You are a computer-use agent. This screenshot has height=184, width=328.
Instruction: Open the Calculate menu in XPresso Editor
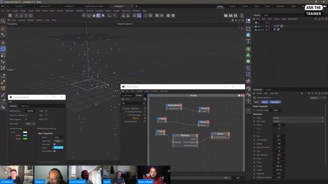(x=164, y=91)
